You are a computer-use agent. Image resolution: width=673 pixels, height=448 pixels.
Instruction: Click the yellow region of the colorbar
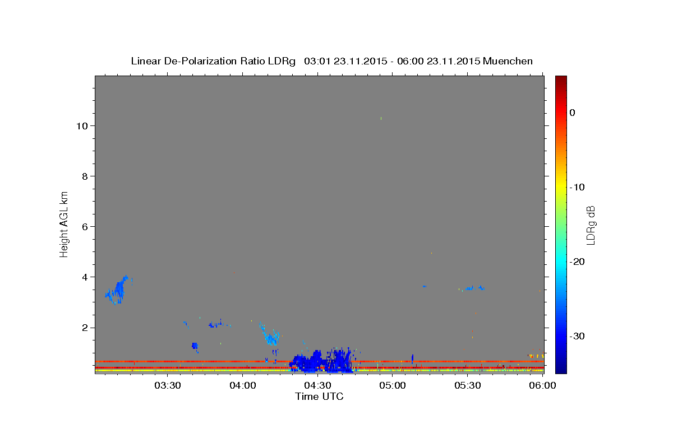(x=561, y=186)
